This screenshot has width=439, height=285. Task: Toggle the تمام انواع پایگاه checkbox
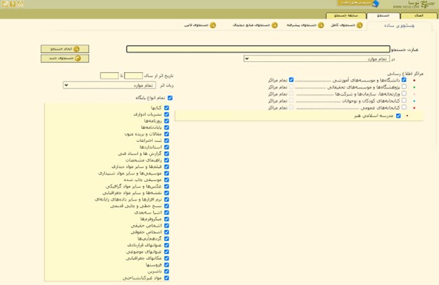pyautogui.click(x=171, y=98)
